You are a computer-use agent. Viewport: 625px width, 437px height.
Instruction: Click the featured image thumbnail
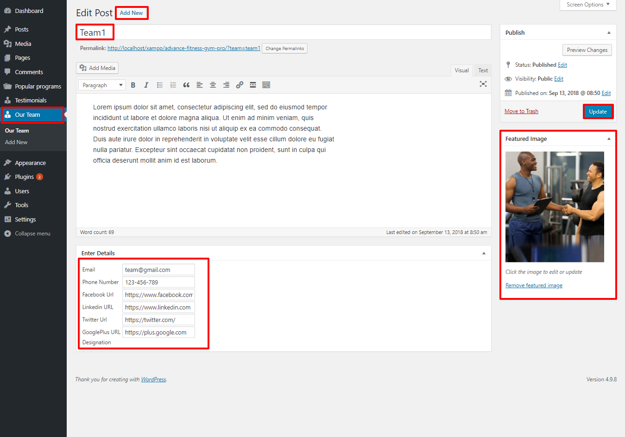tap(555, 207)
